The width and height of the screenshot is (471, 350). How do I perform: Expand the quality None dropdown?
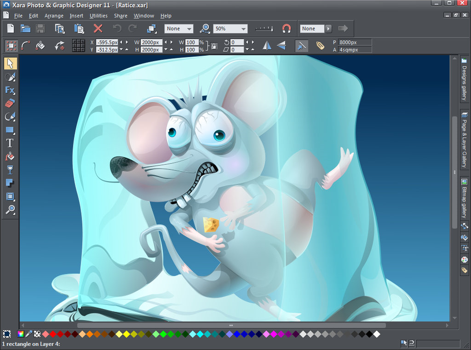point(189,29)
